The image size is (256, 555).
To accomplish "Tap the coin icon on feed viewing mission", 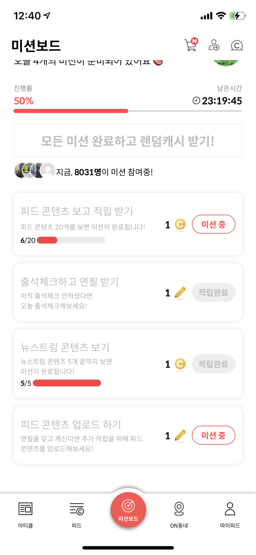I will (180, 225).
